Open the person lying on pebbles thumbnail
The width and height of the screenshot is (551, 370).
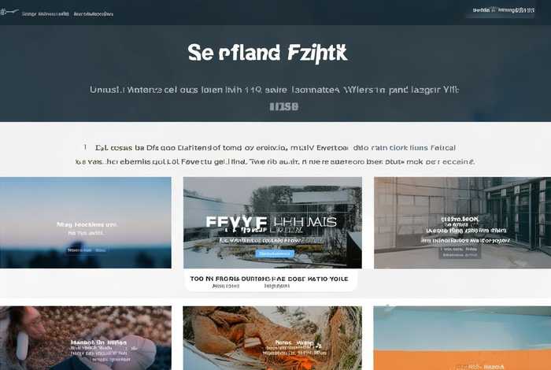[x=86, y=338]
